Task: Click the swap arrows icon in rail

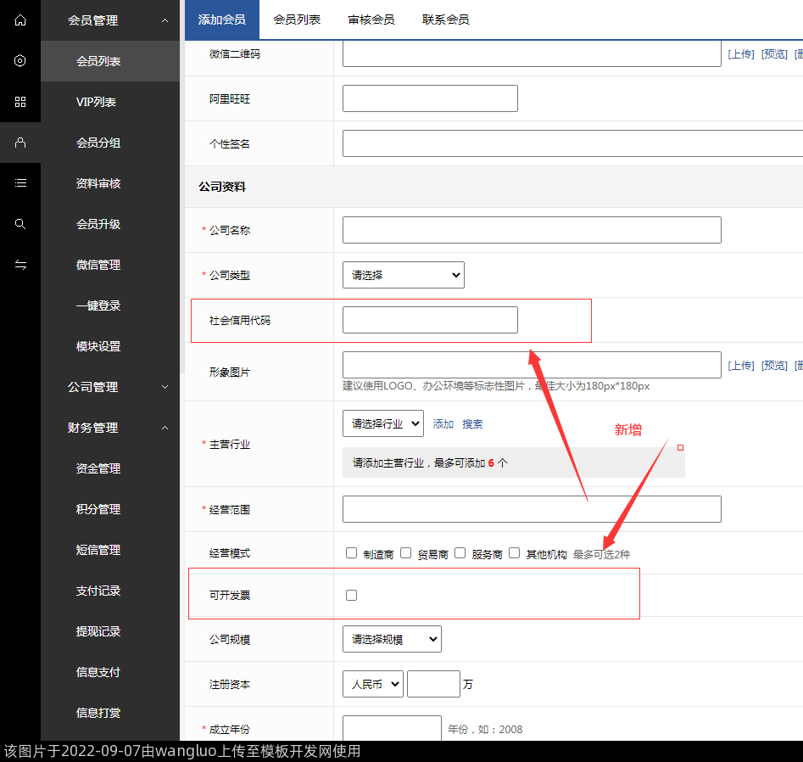Action: (20, 265)
